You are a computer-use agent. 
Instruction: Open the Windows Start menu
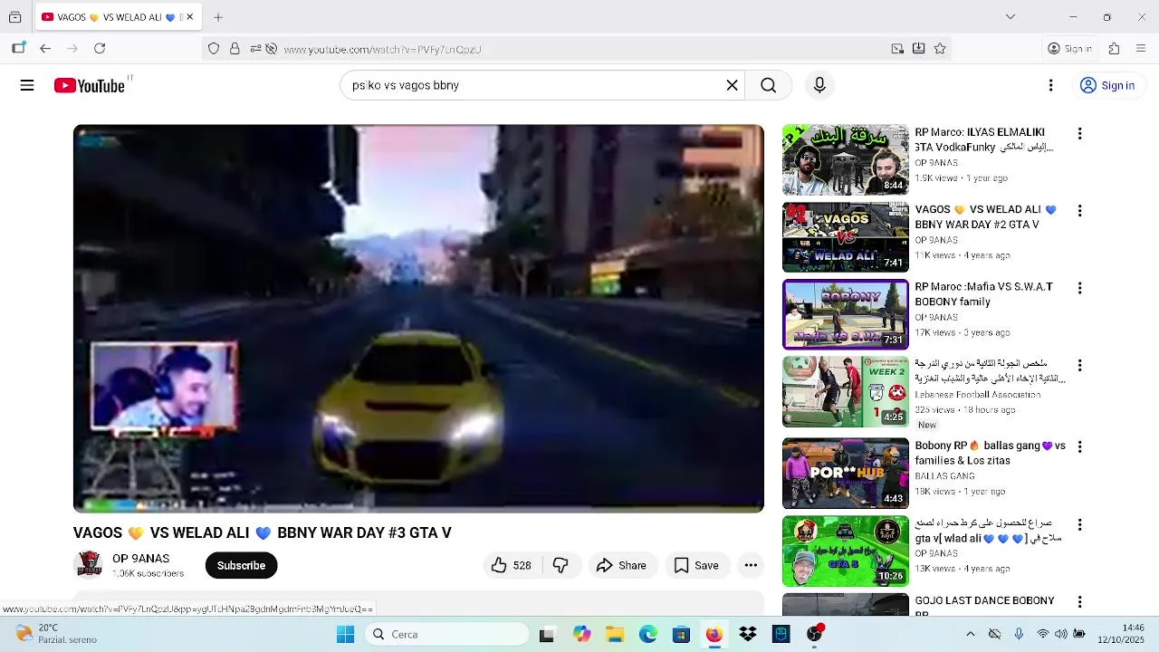coord(345,635)
